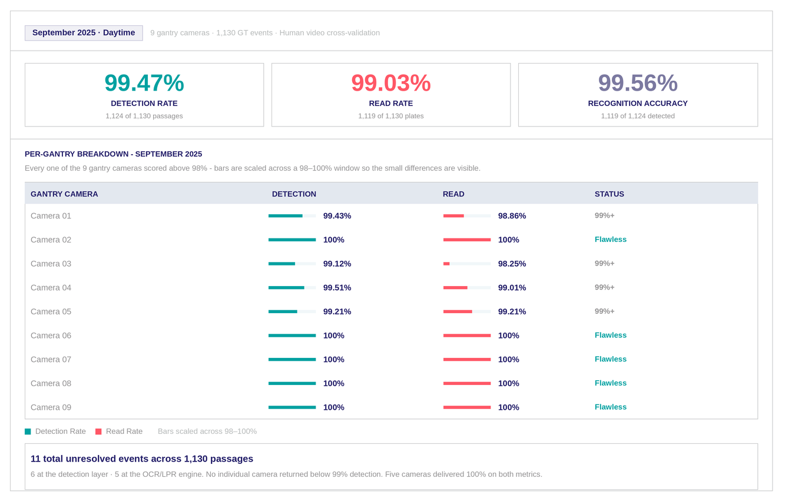Select the Camera 07 row name
Screen dimensions: 785x498
coord(51,360)
